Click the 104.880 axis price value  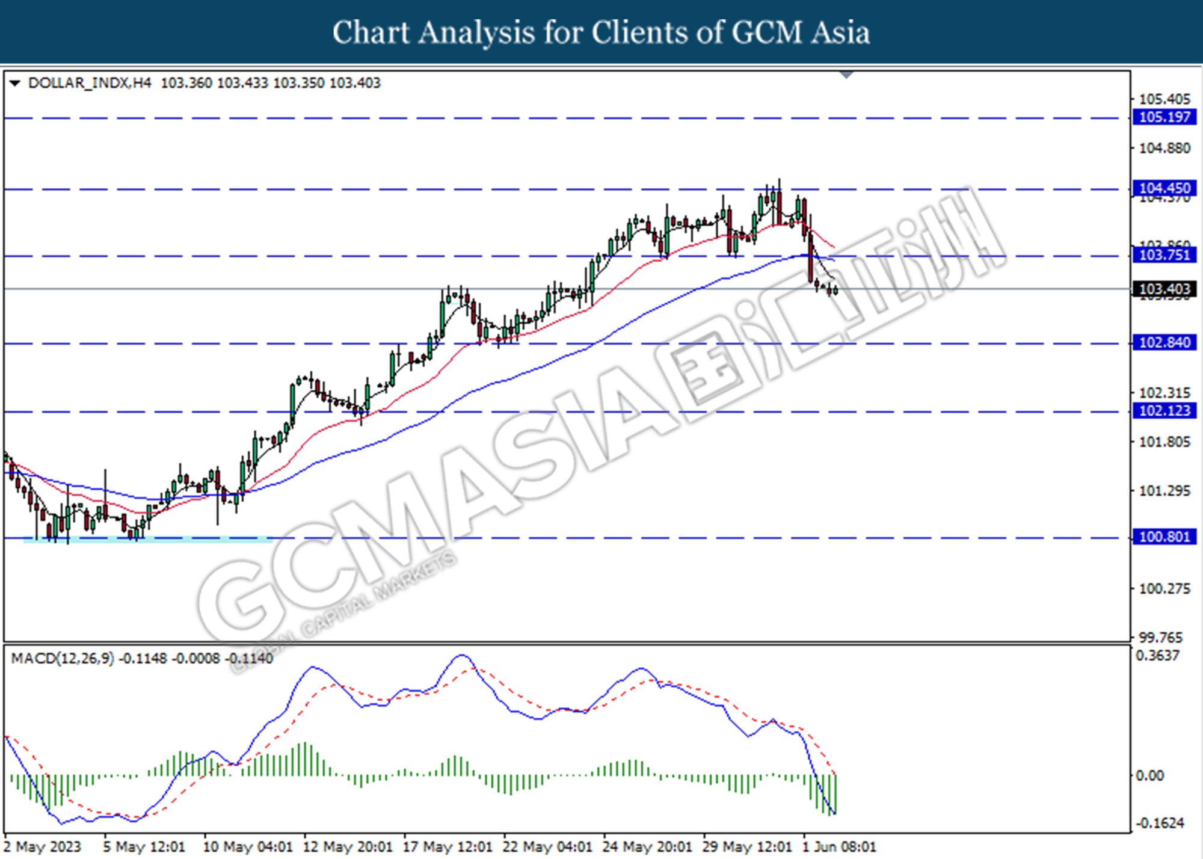[1165, 148]
